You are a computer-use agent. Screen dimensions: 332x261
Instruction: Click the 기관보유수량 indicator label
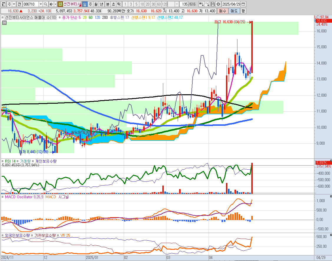(45, 235)
